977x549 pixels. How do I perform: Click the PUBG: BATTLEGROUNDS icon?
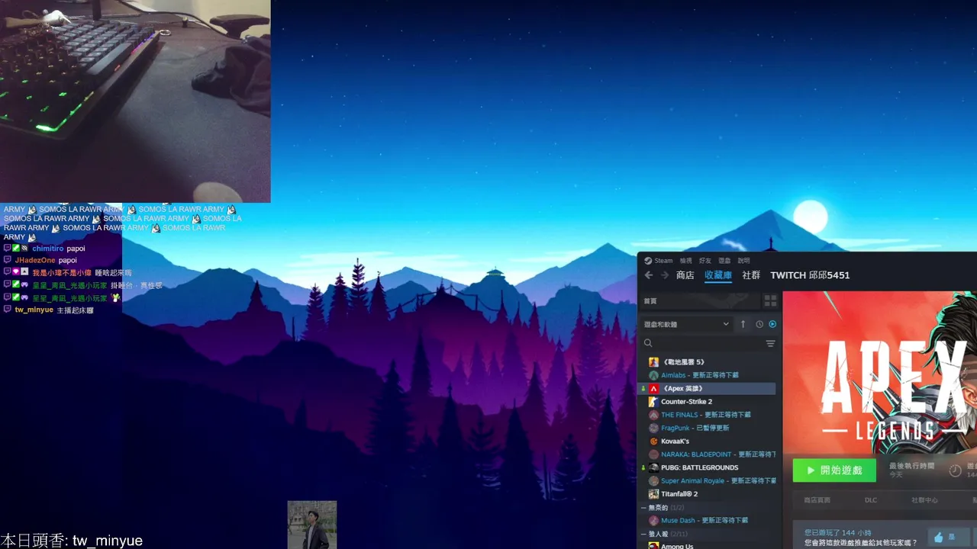[653, 467]
